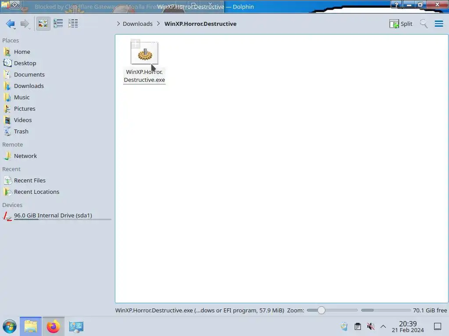The image size is (449, 336).
Task: Expand the chevron before Downloads breadcrumb
Action: click(118, 24)
